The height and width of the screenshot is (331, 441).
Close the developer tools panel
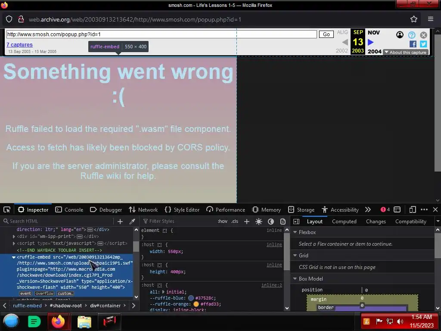(x=435, y=210)
